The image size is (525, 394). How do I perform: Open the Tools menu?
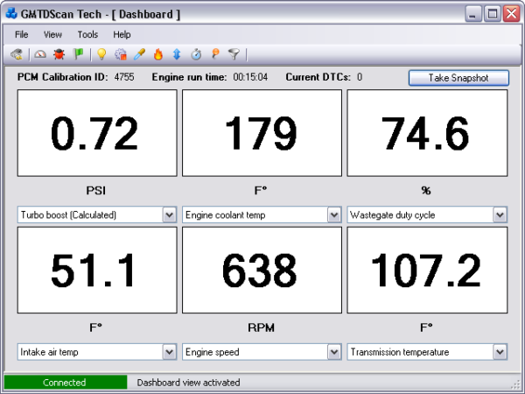(87, 34)
